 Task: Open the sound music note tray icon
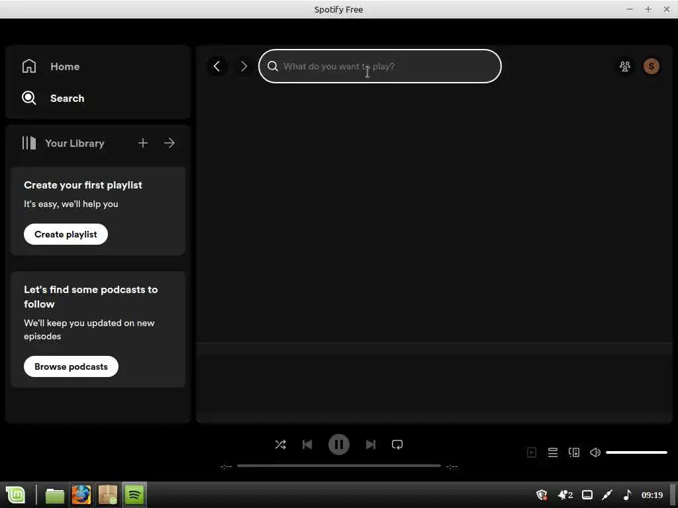pyautogui.click(x=628, y=495)
